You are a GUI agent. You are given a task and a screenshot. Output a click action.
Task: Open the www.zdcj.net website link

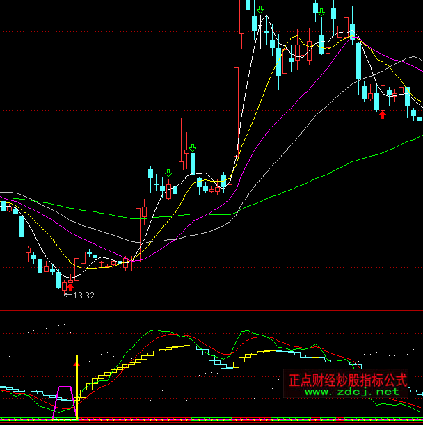(352, 392)
